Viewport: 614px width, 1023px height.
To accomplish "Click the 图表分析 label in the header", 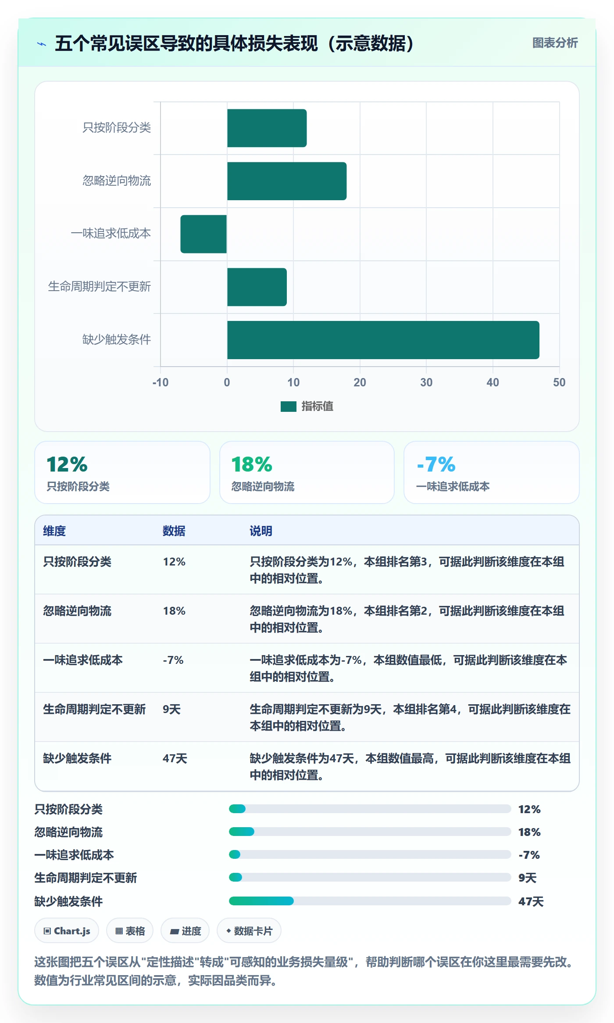I will [x=555, y=43].
